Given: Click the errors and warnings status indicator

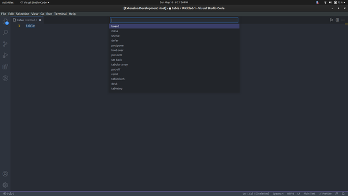Looking at the screenshot, I should [x=9, y=194].
